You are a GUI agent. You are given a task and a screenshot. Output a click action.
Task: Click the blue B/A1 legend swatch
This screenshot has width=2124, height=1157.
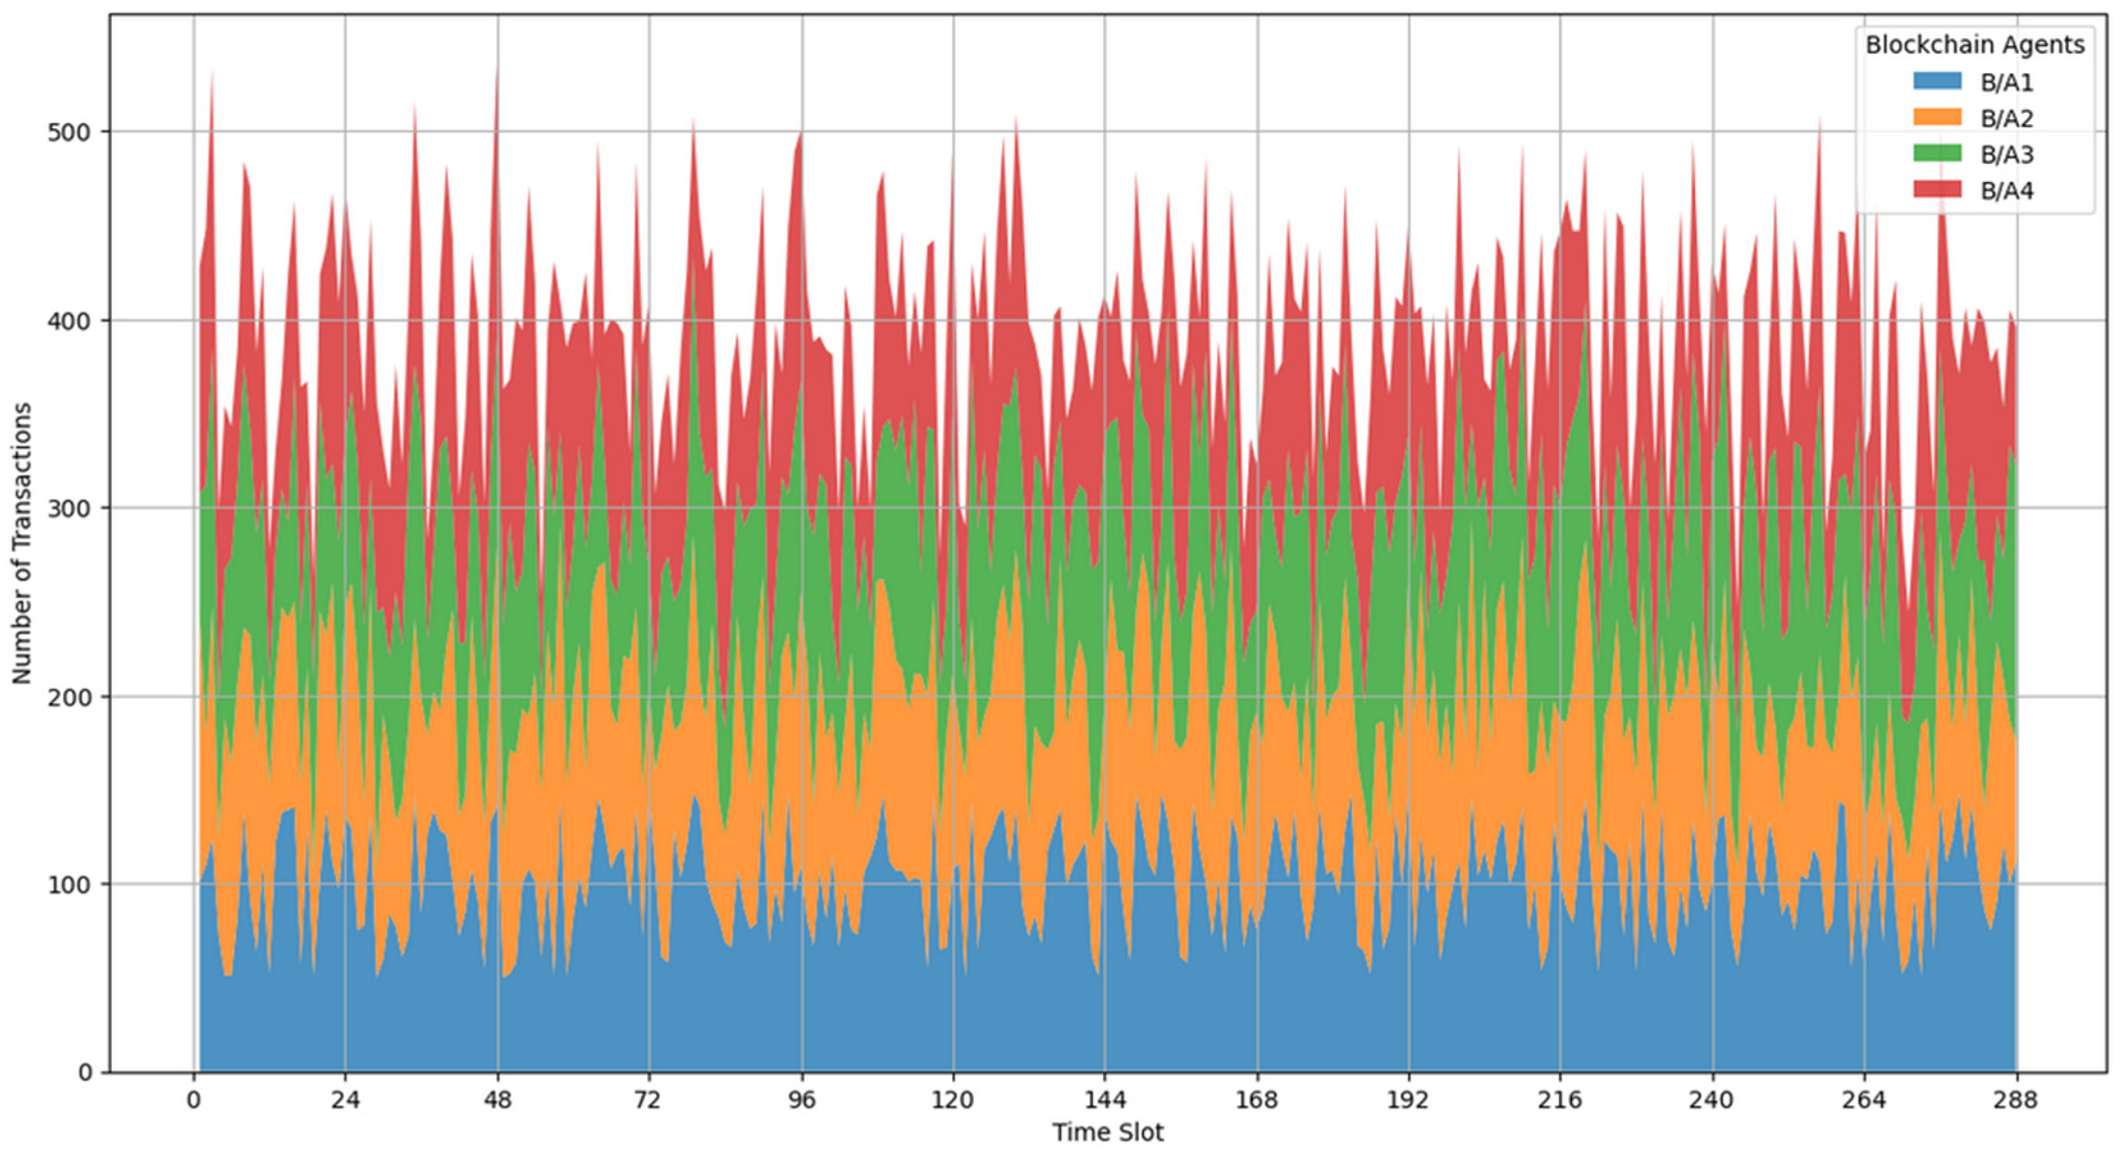1937,81
